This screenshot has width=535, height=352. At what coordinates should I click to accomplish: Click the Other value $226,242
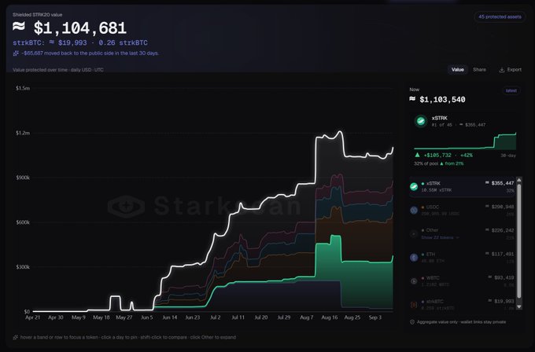click(503, 231)
